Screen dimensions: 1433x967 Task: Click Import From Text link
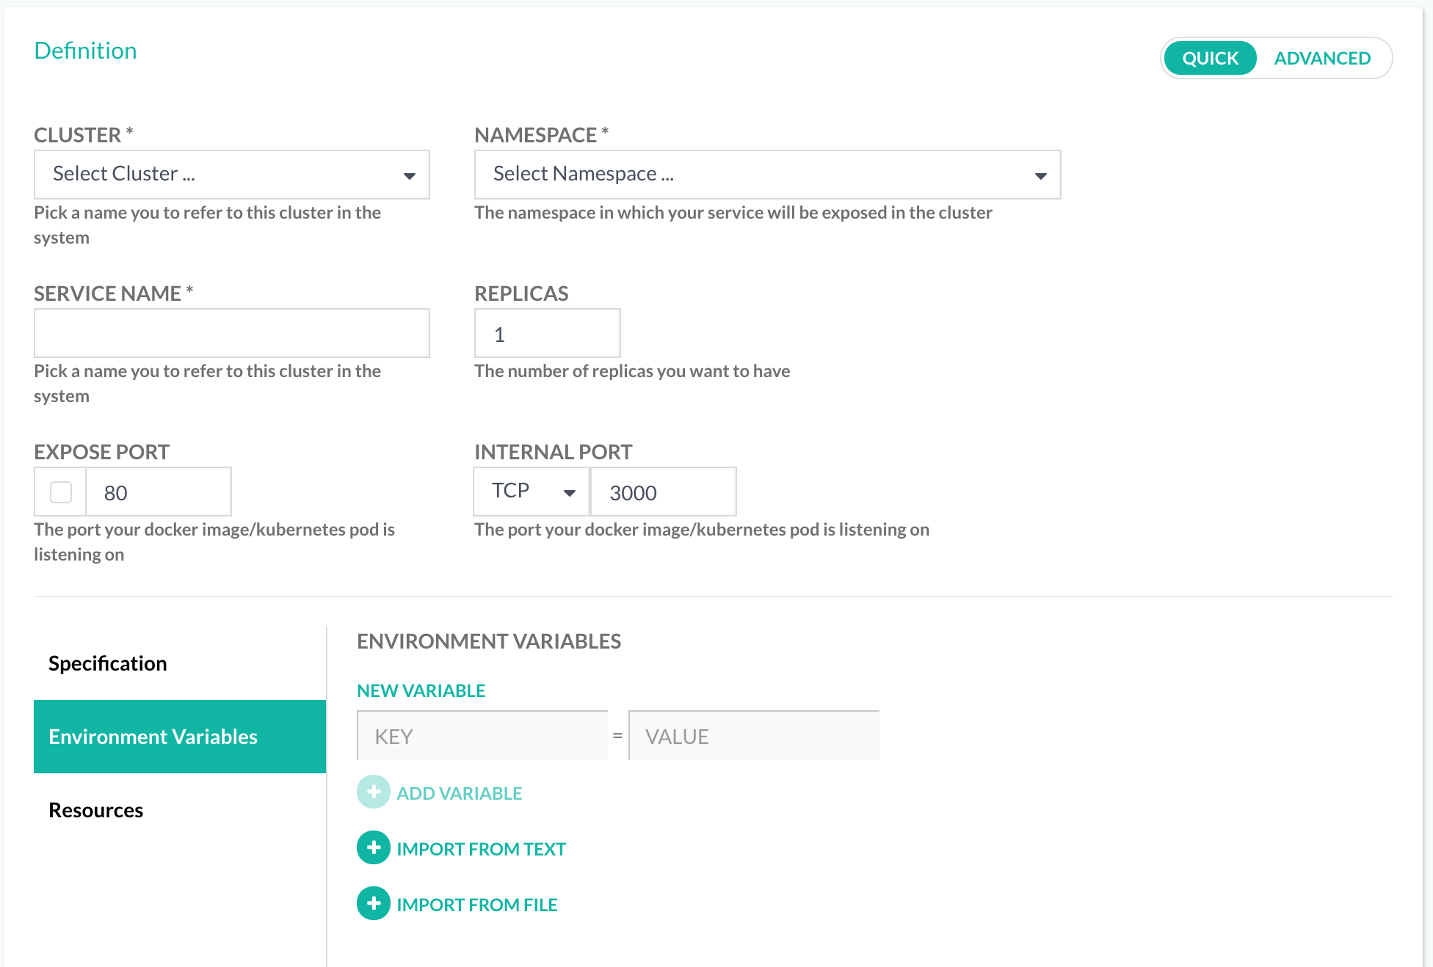482,849
